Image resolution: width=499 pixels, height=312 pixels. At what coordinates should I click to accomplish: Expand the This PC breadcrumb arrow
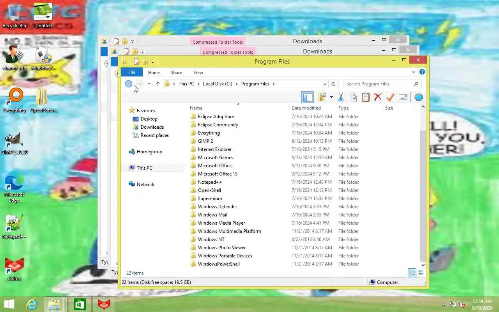tap(199, 84)
